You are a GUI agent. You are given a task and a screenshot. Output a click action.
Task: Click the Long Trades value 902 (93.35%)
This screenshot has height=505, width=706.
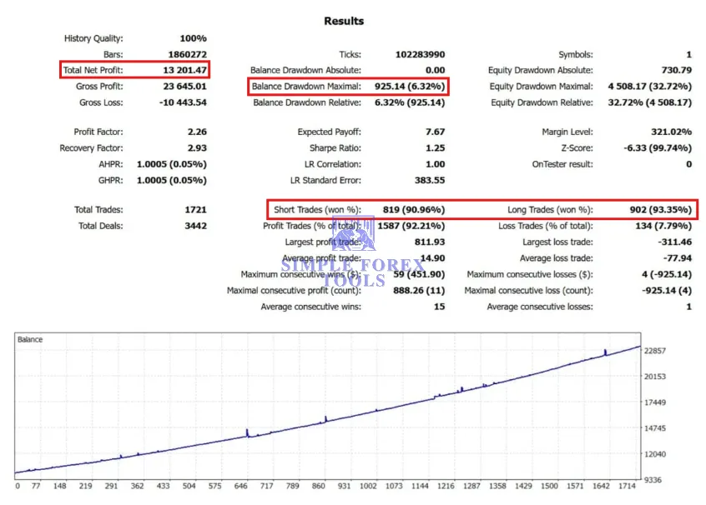click(x=661, y=209)
